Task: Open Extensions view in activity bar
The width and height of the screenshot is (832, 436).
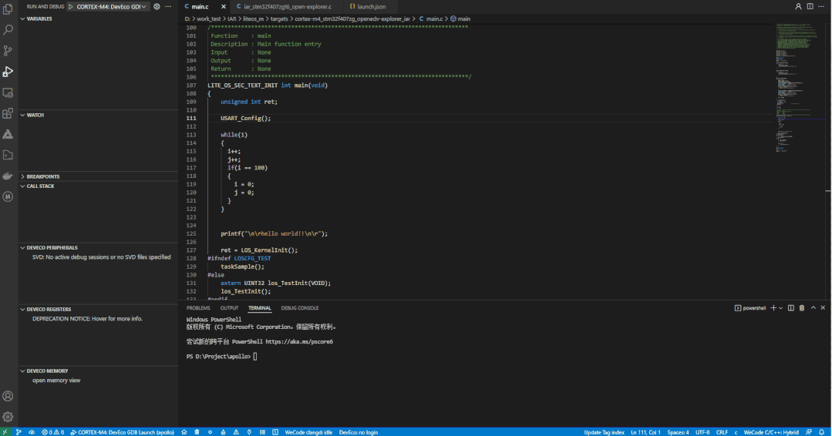Action: pos(8,113)
